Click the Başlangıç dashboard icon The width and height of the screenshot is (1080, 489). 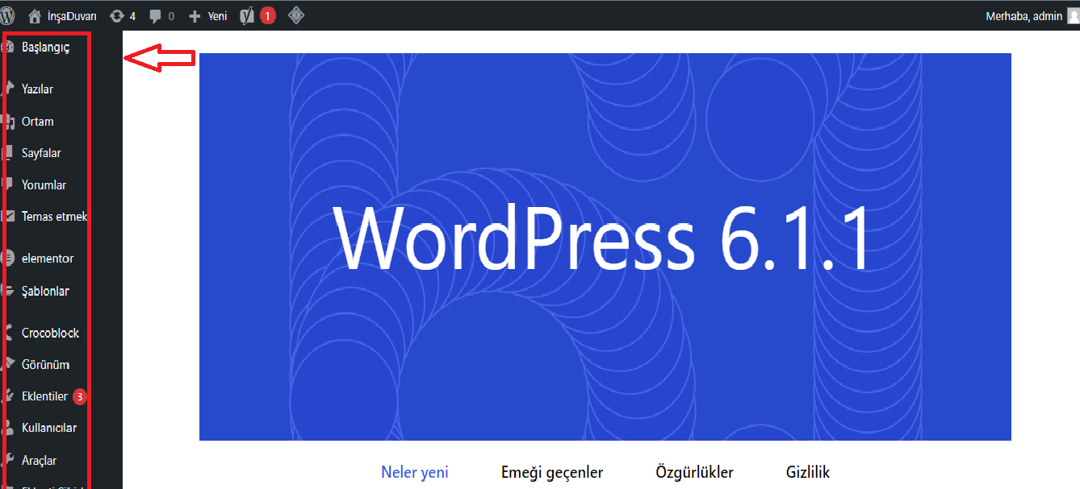pyautogui.click(x=9, y=48)
